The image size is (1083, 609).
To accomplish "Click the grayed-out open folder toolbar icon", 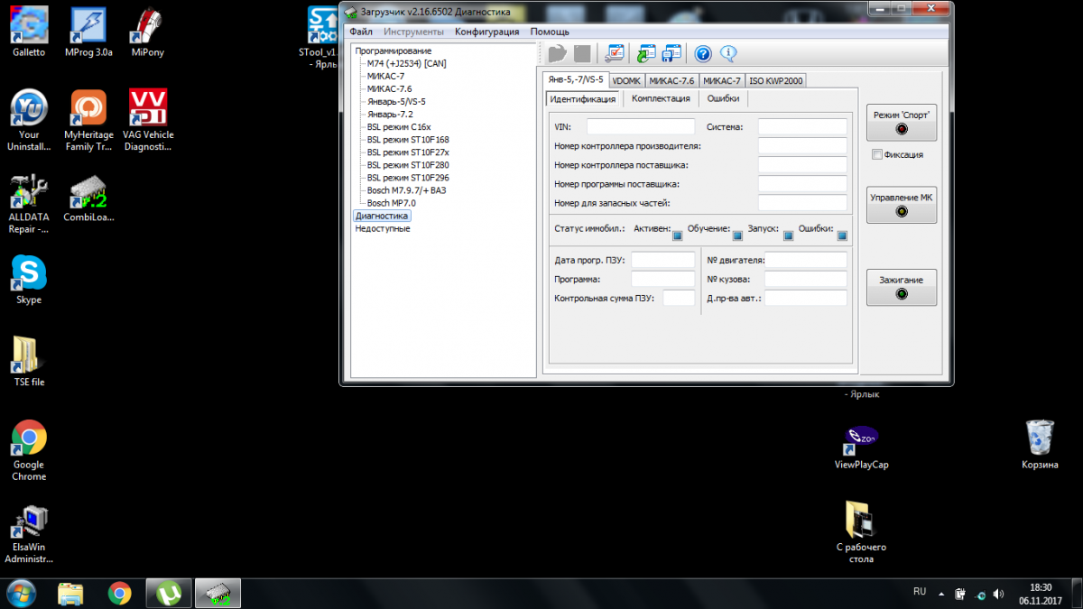I will 557,53.
